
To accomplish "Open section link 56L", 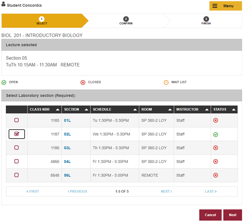I will 67,175.
